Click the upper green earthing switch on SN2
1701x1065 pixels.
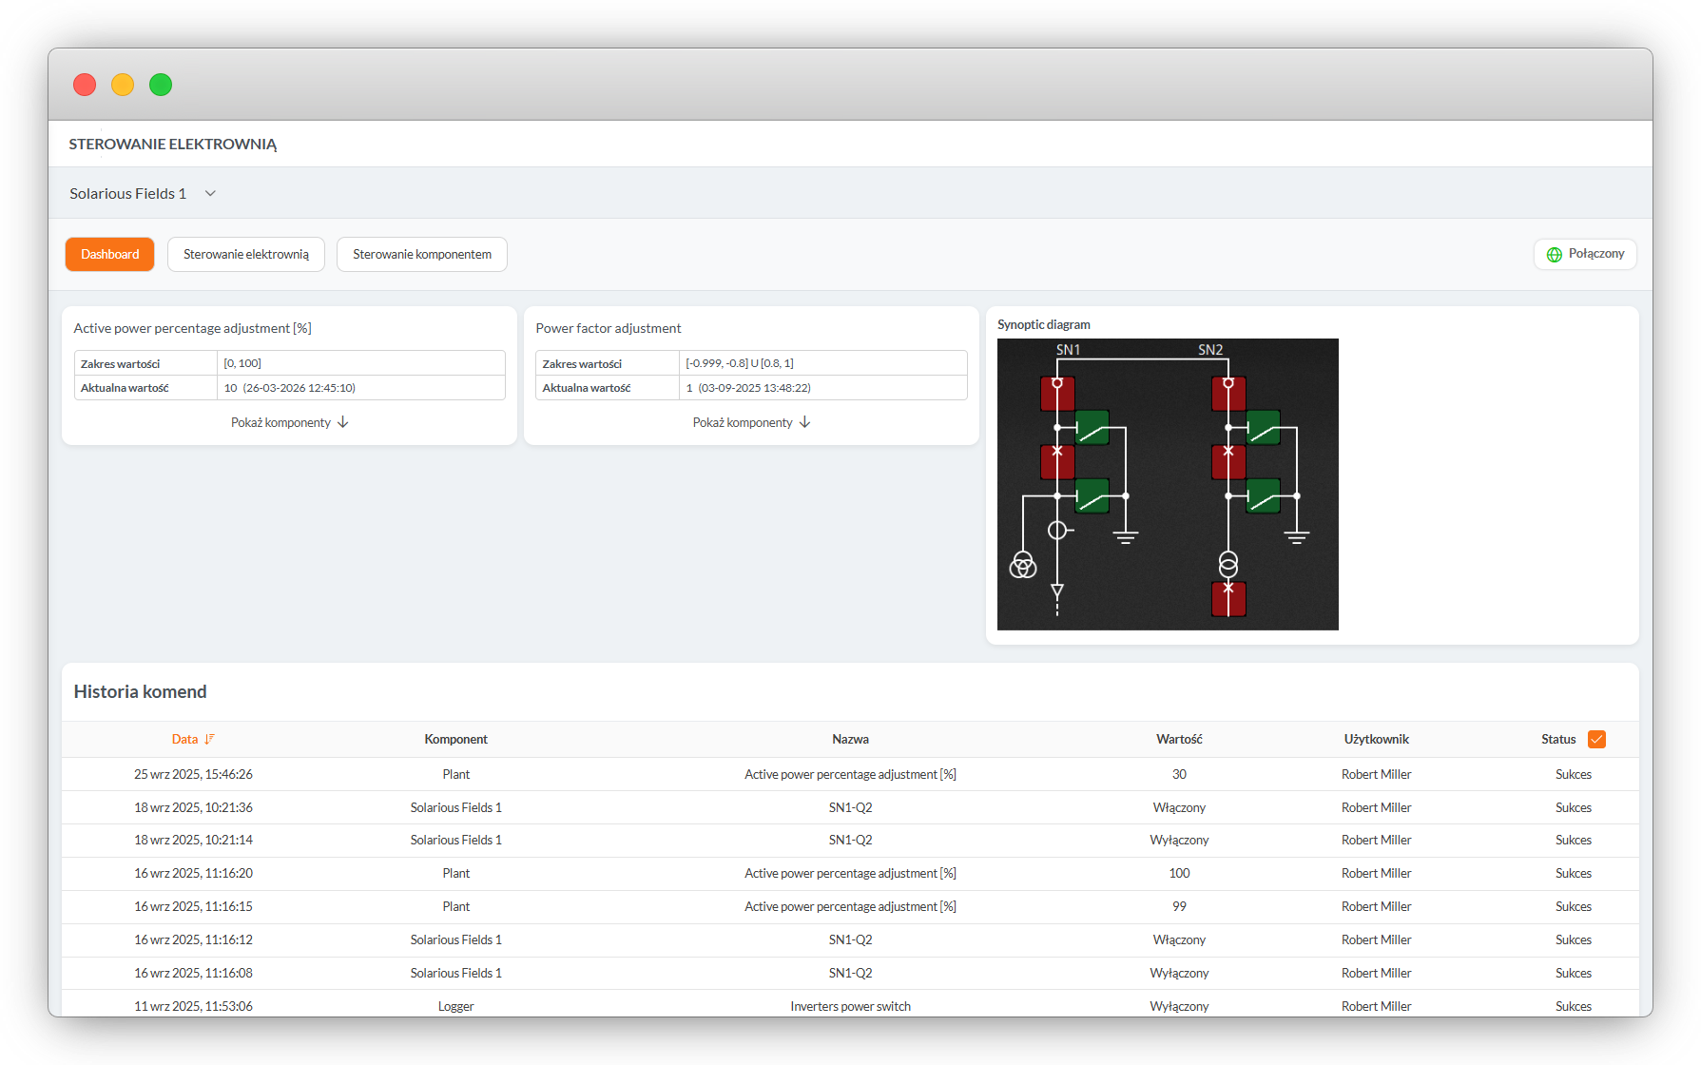1263,428
